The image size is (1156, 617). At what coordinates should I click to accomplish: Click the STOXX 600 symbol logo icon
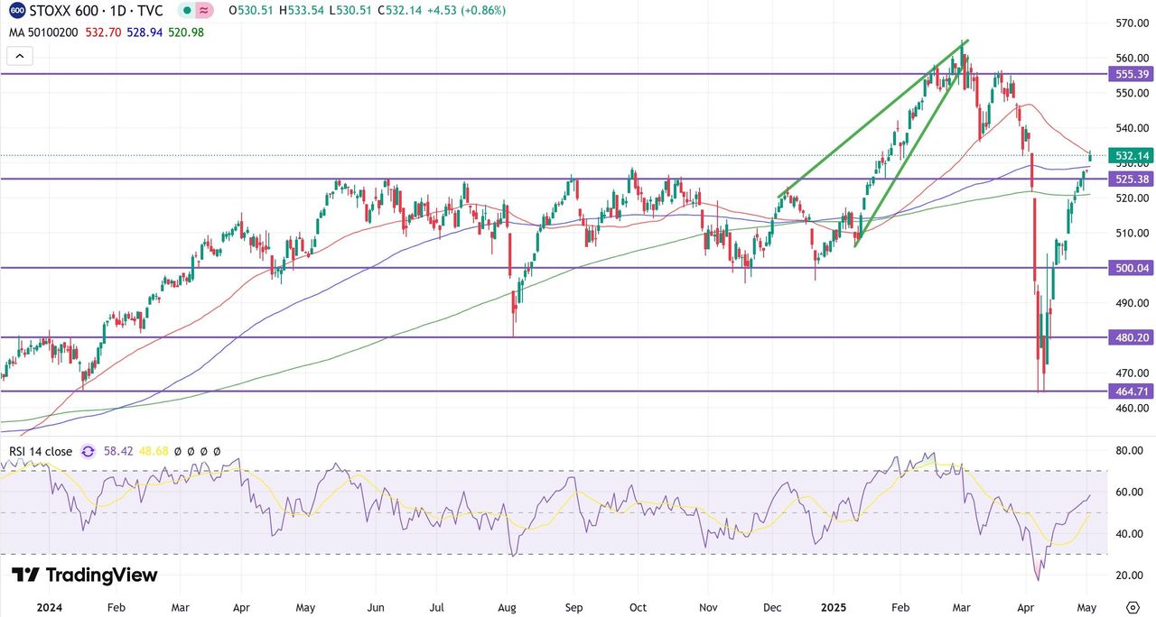[17, 11]
